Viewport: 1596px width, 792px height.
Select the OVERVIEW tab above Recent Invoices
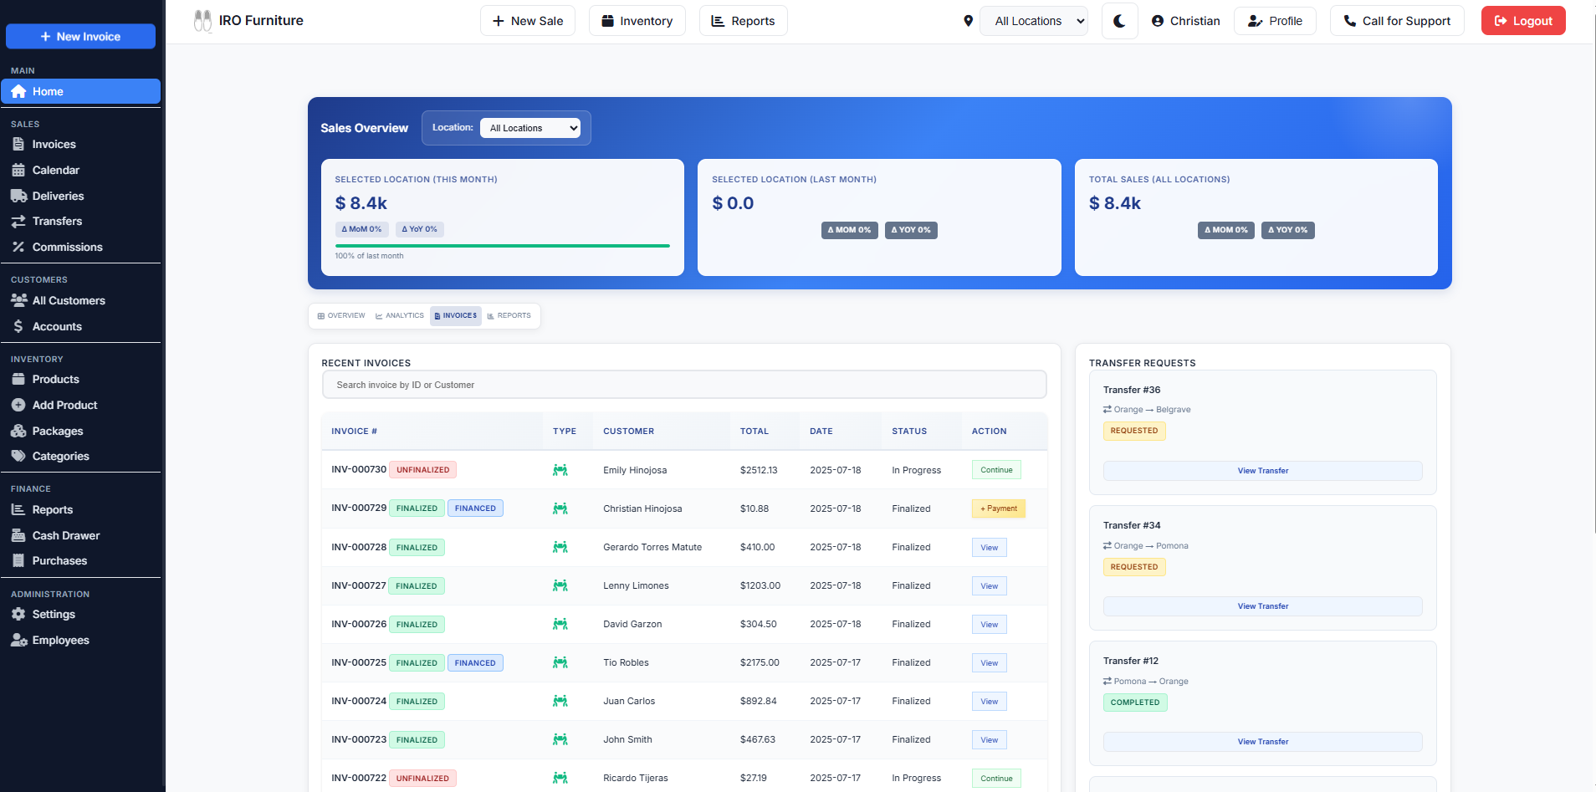click(340, 315)
